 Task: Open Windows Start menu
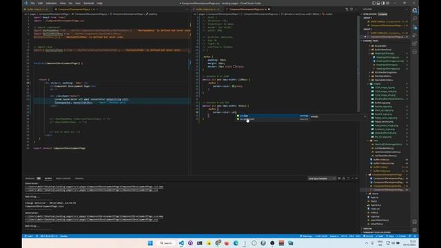(x=150, y=243)
